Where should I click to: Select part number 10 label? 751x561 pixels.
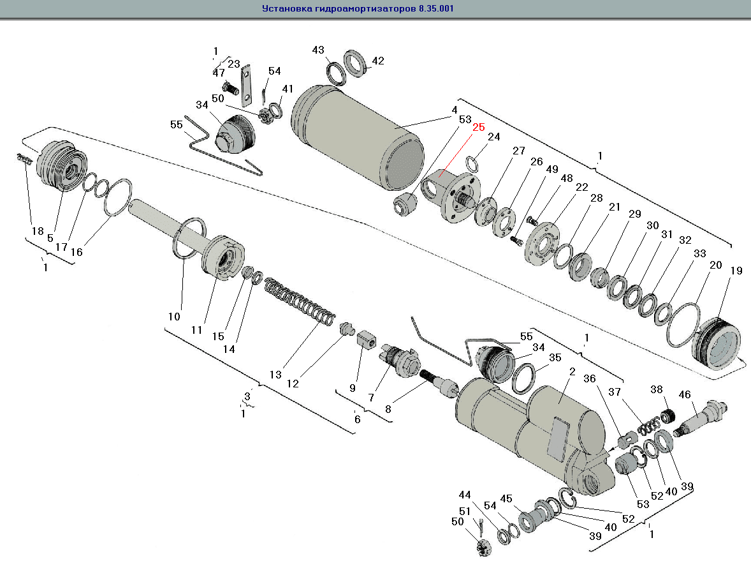tap(175, 316)
